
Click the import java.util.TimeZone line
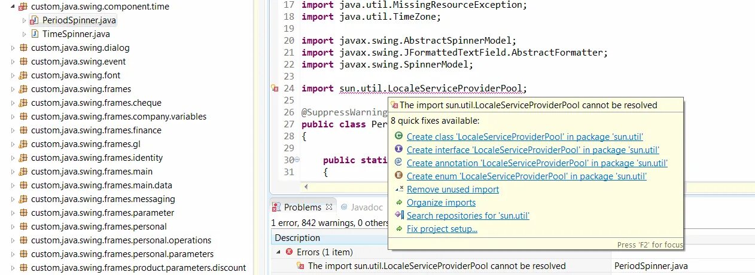click(371, 17)
